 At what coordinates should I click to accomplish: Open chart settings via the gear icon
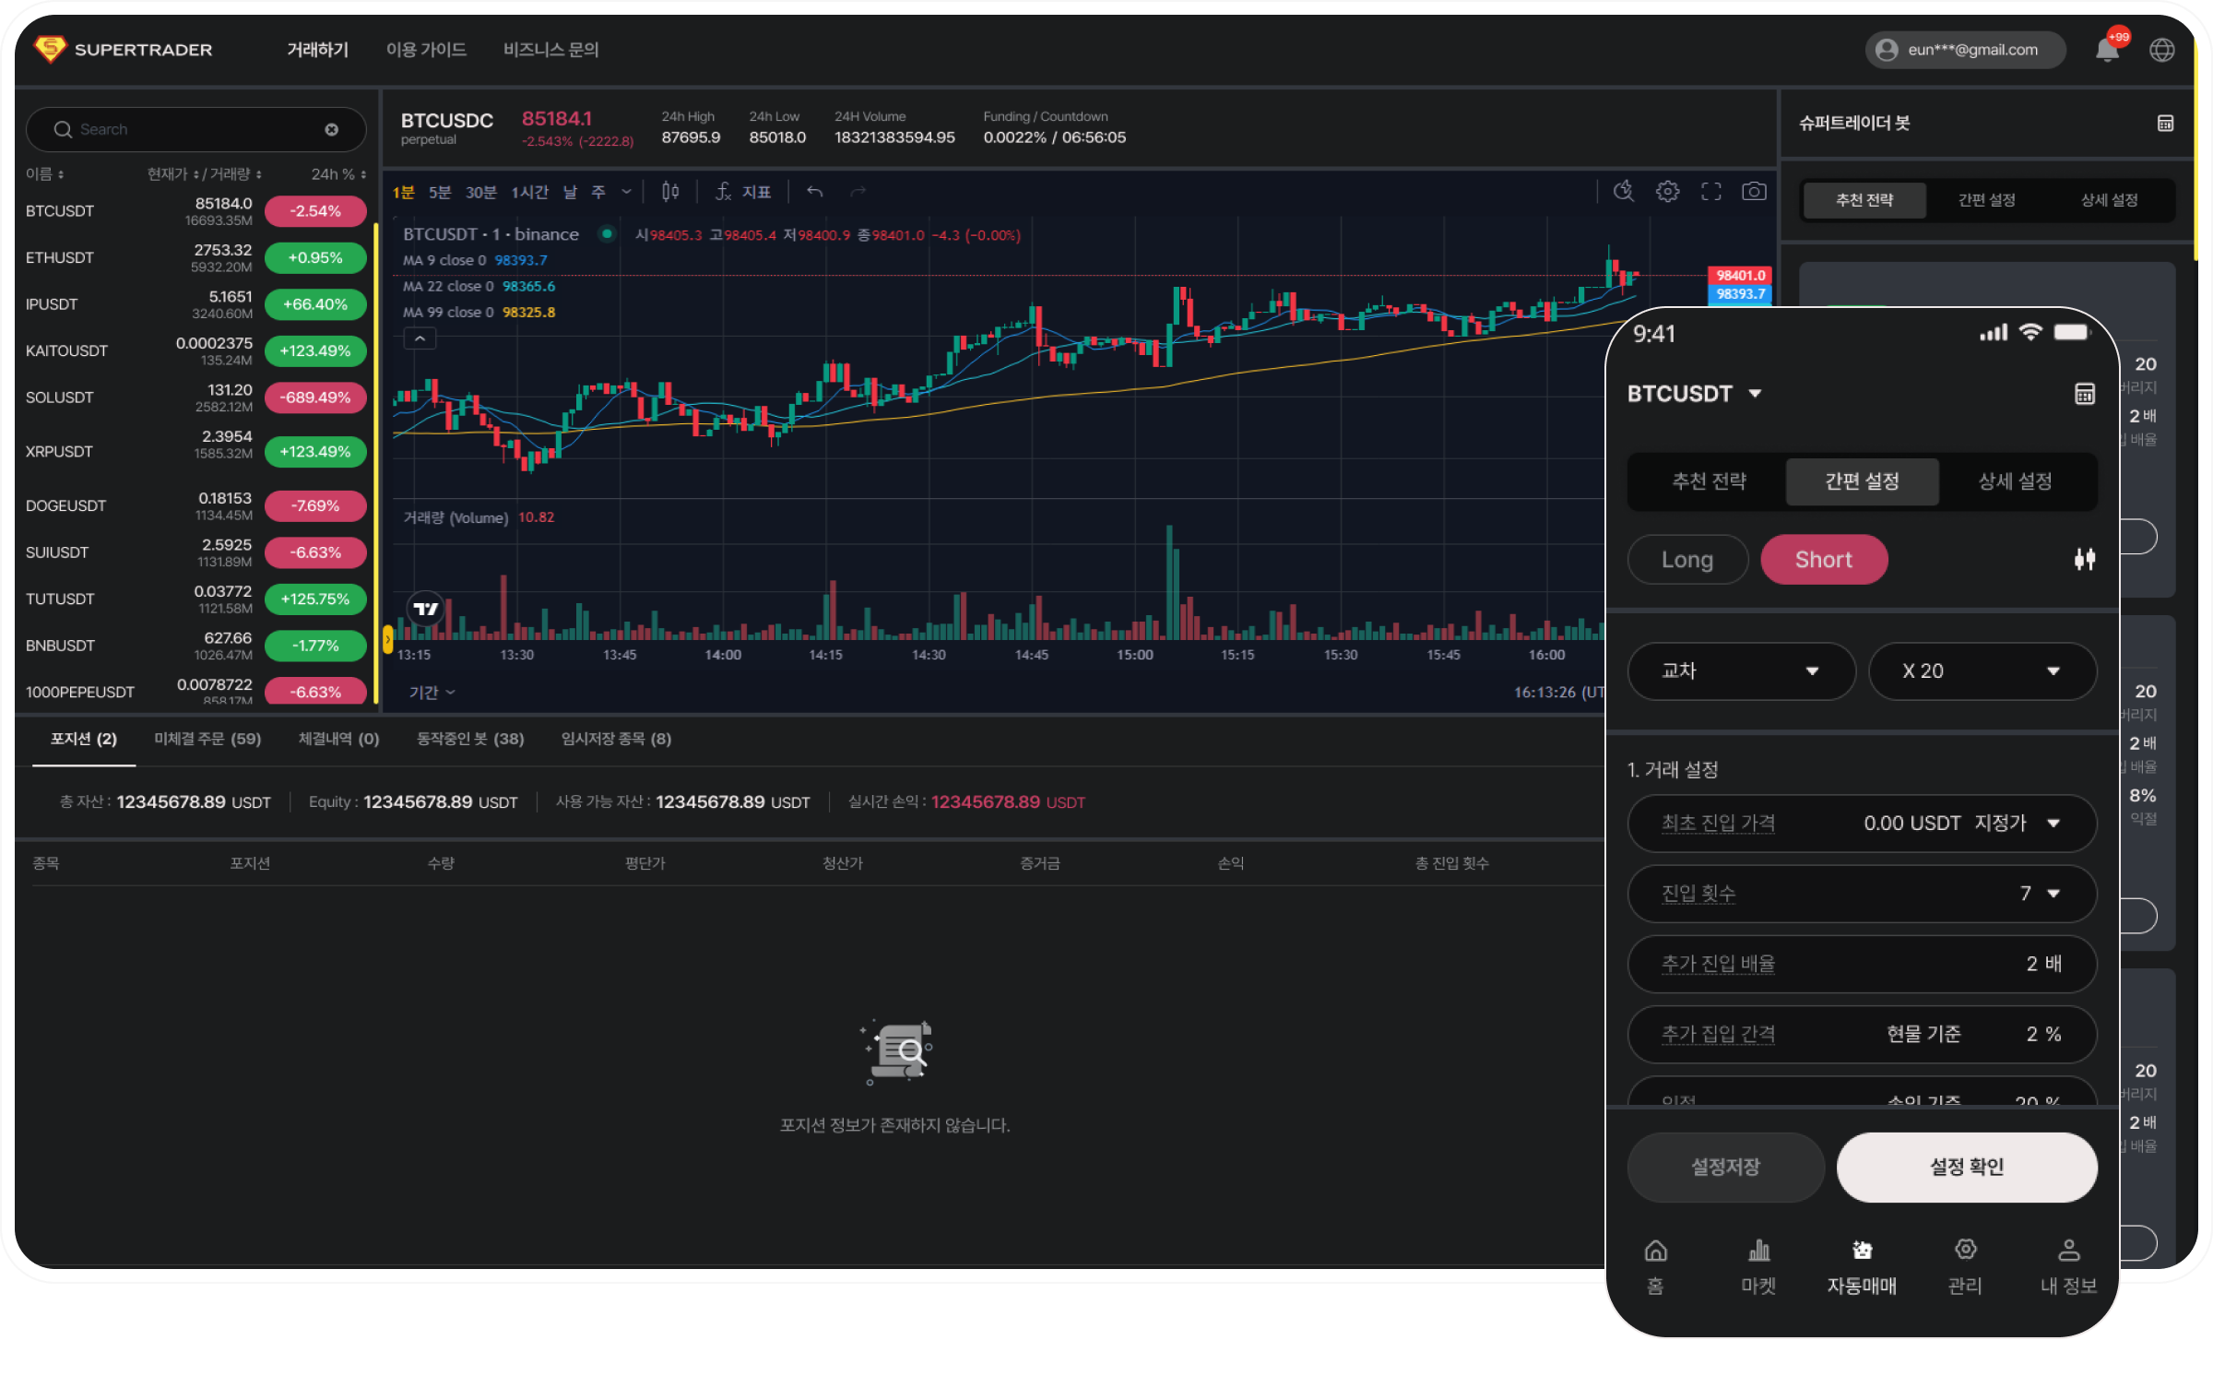pyautogui.click(x=1667, y=191)
